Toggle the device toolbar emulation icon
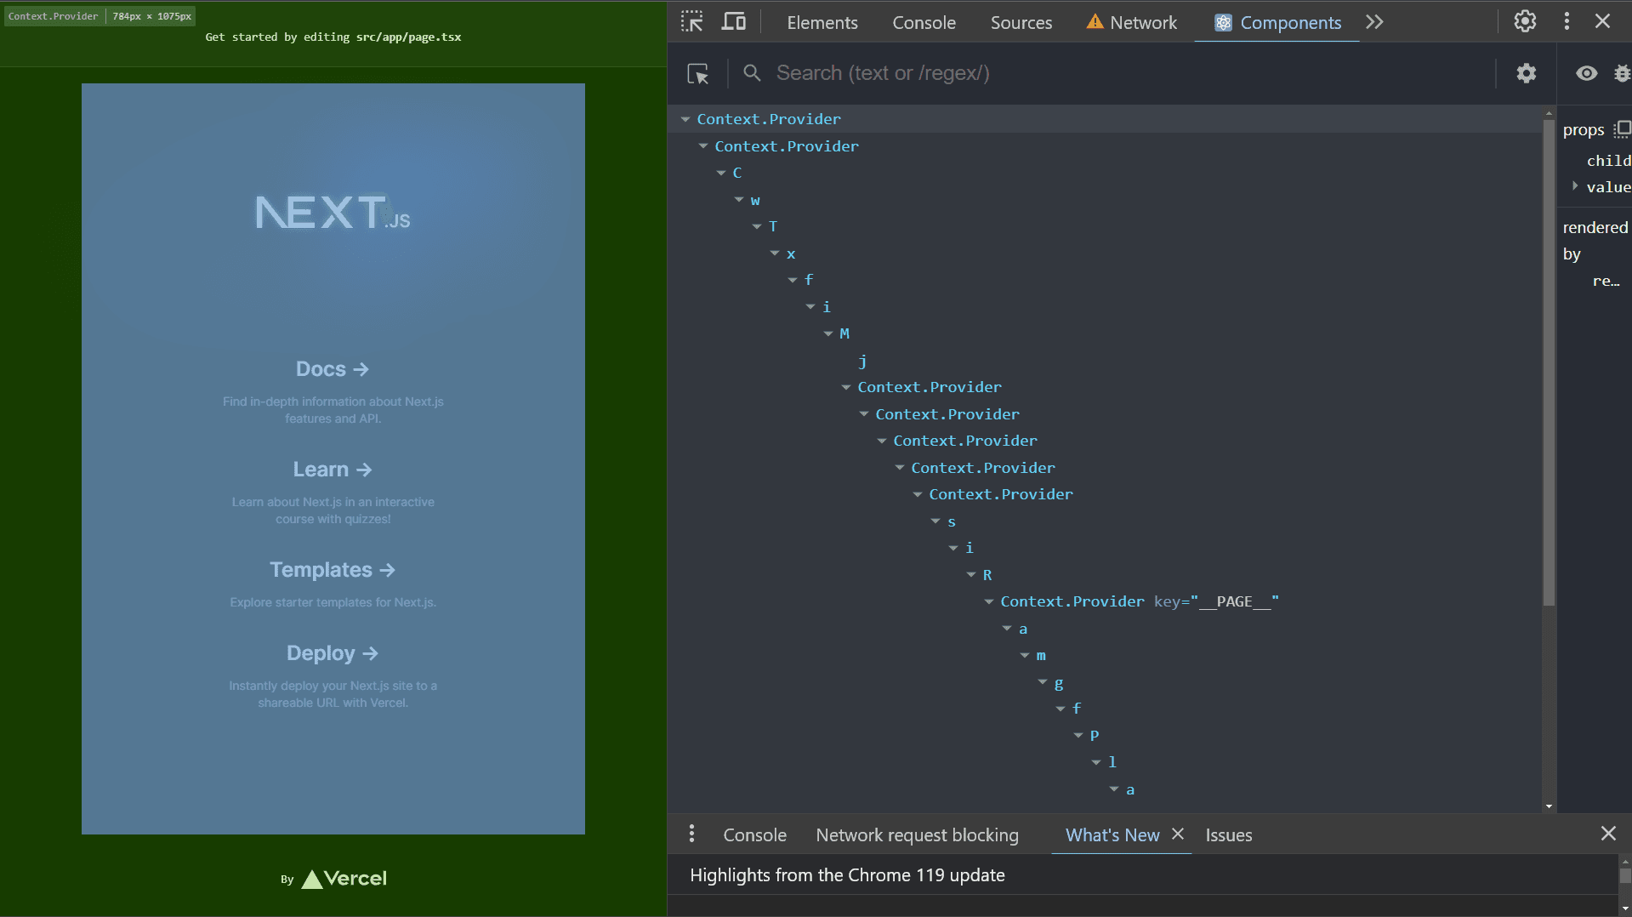 (733, 22)
